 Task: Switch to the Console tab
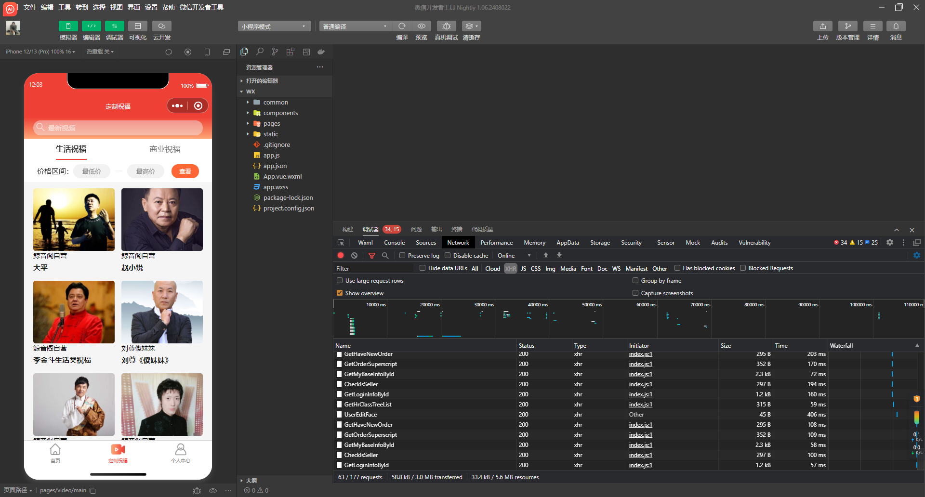[394, 243]
